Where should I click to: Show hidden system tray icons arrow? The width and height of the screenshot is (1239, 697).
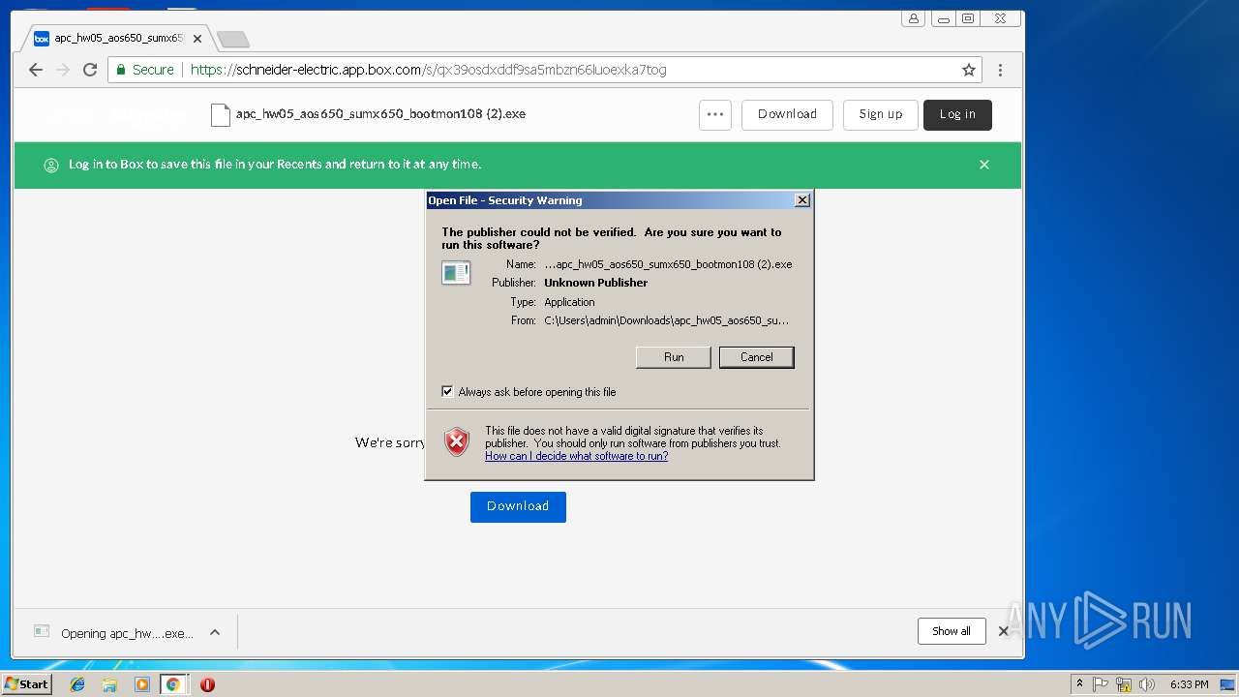pyautogui.click(x=1079, y=684)
